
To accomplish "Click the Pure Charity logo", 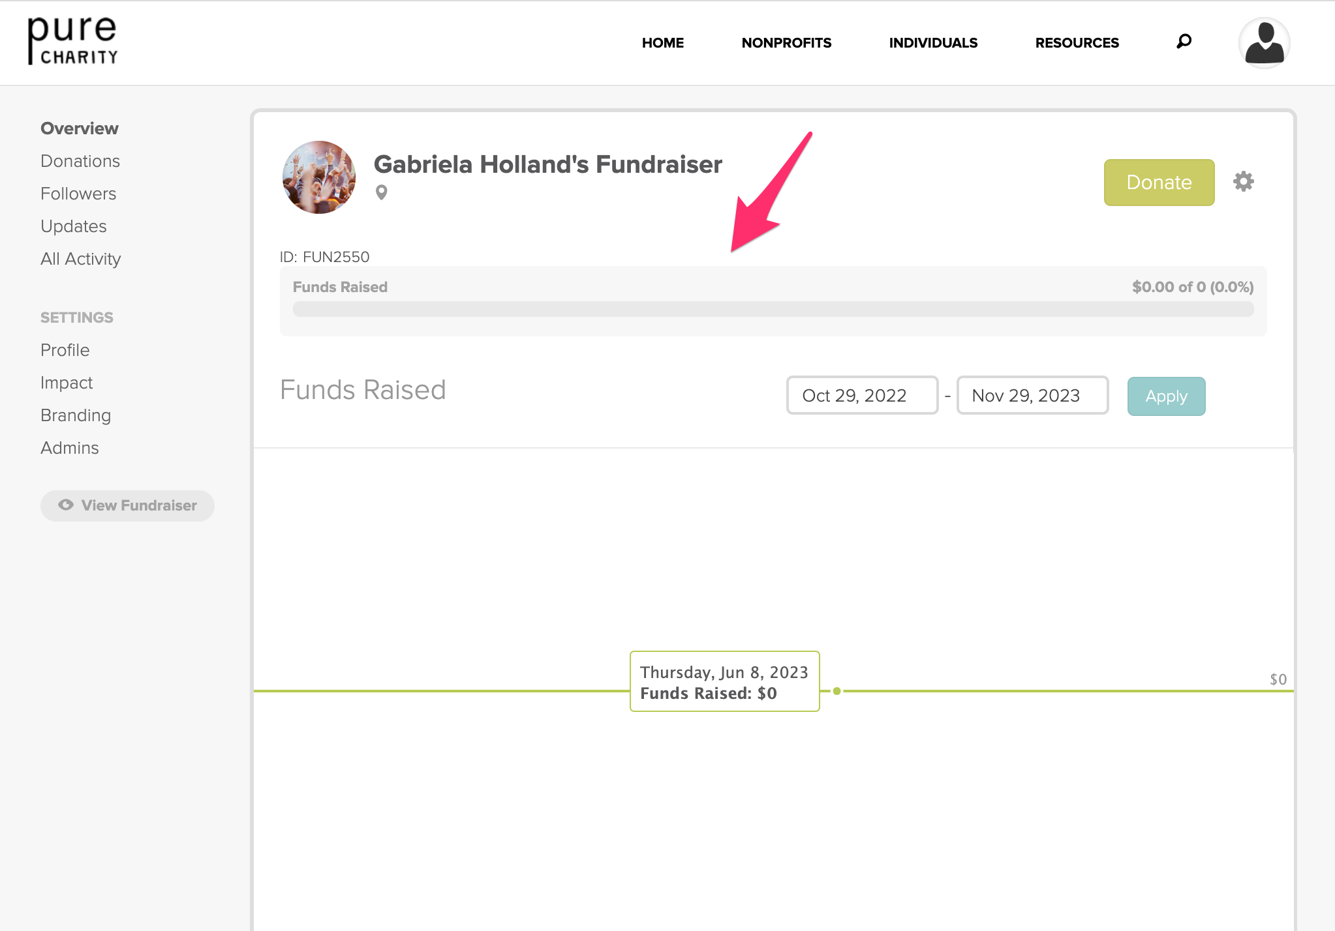I will pos(72,42).
